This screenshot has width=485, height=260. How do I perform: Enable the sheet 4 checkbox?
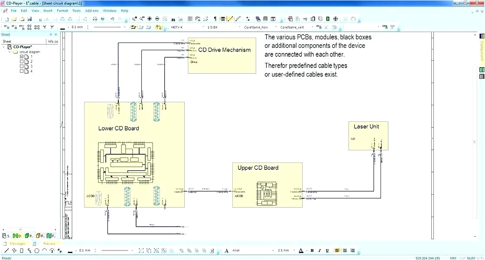(x=22, y=71)
